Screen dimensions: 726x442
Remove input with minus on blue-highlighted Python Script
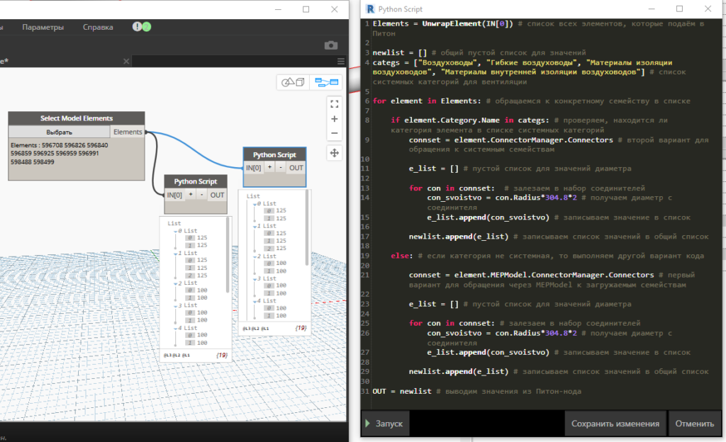tap(281, 167)
